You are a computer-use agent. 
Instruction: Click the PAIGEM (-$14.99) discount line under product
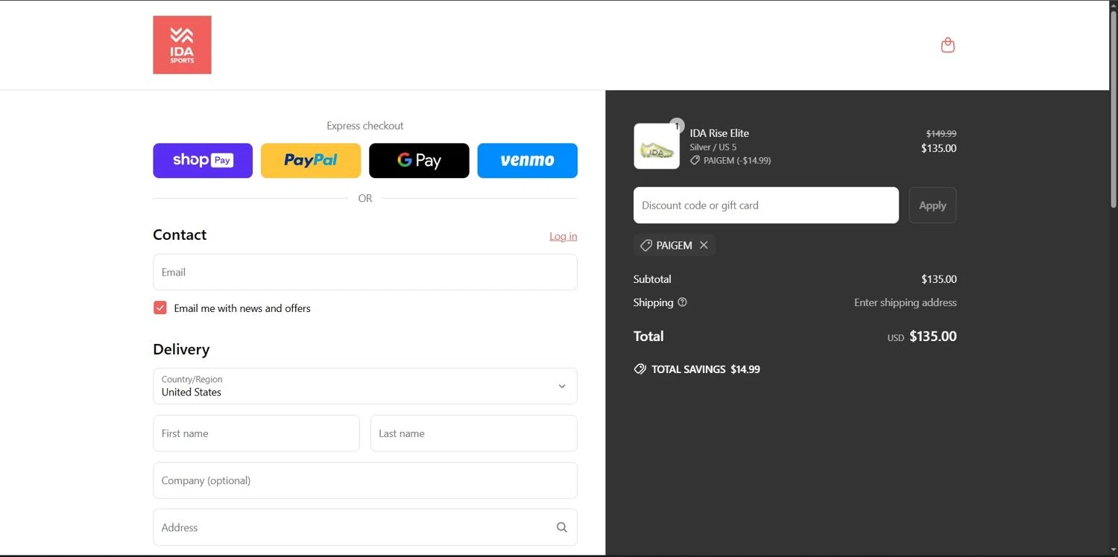tap(730, 160)
